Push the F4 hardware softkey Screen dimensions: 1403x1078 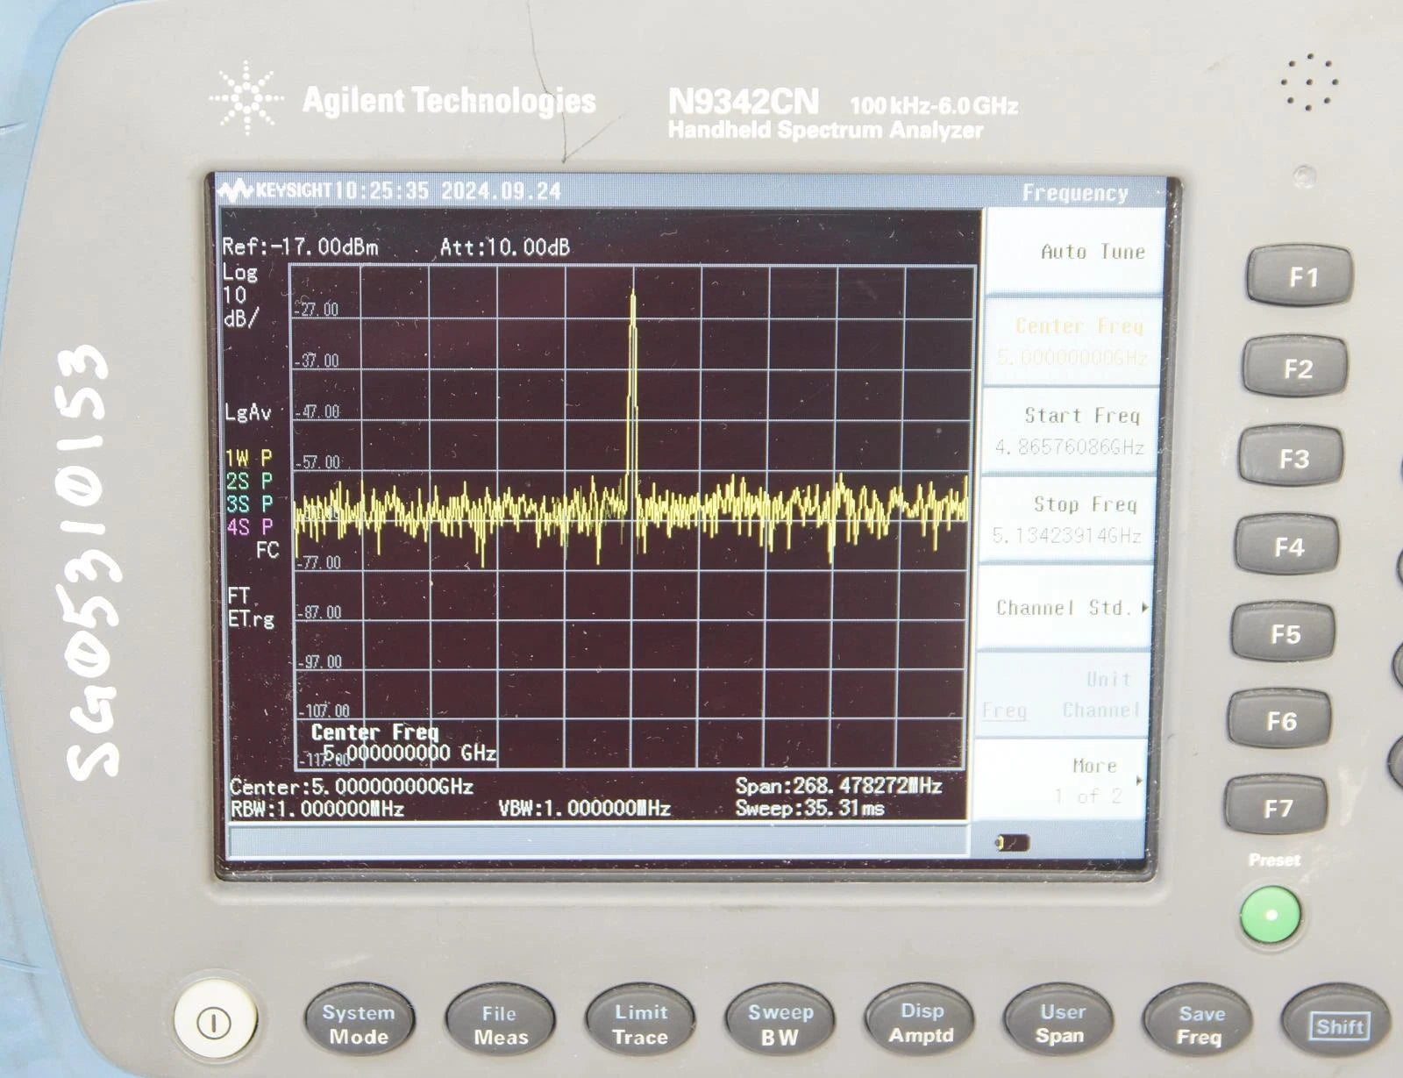click(1287, 546)
